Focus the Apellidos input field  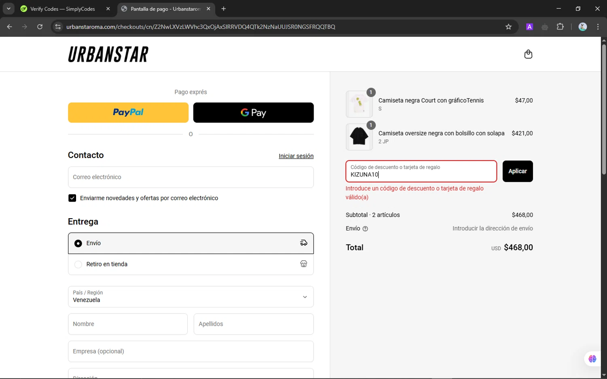[253, 324]
